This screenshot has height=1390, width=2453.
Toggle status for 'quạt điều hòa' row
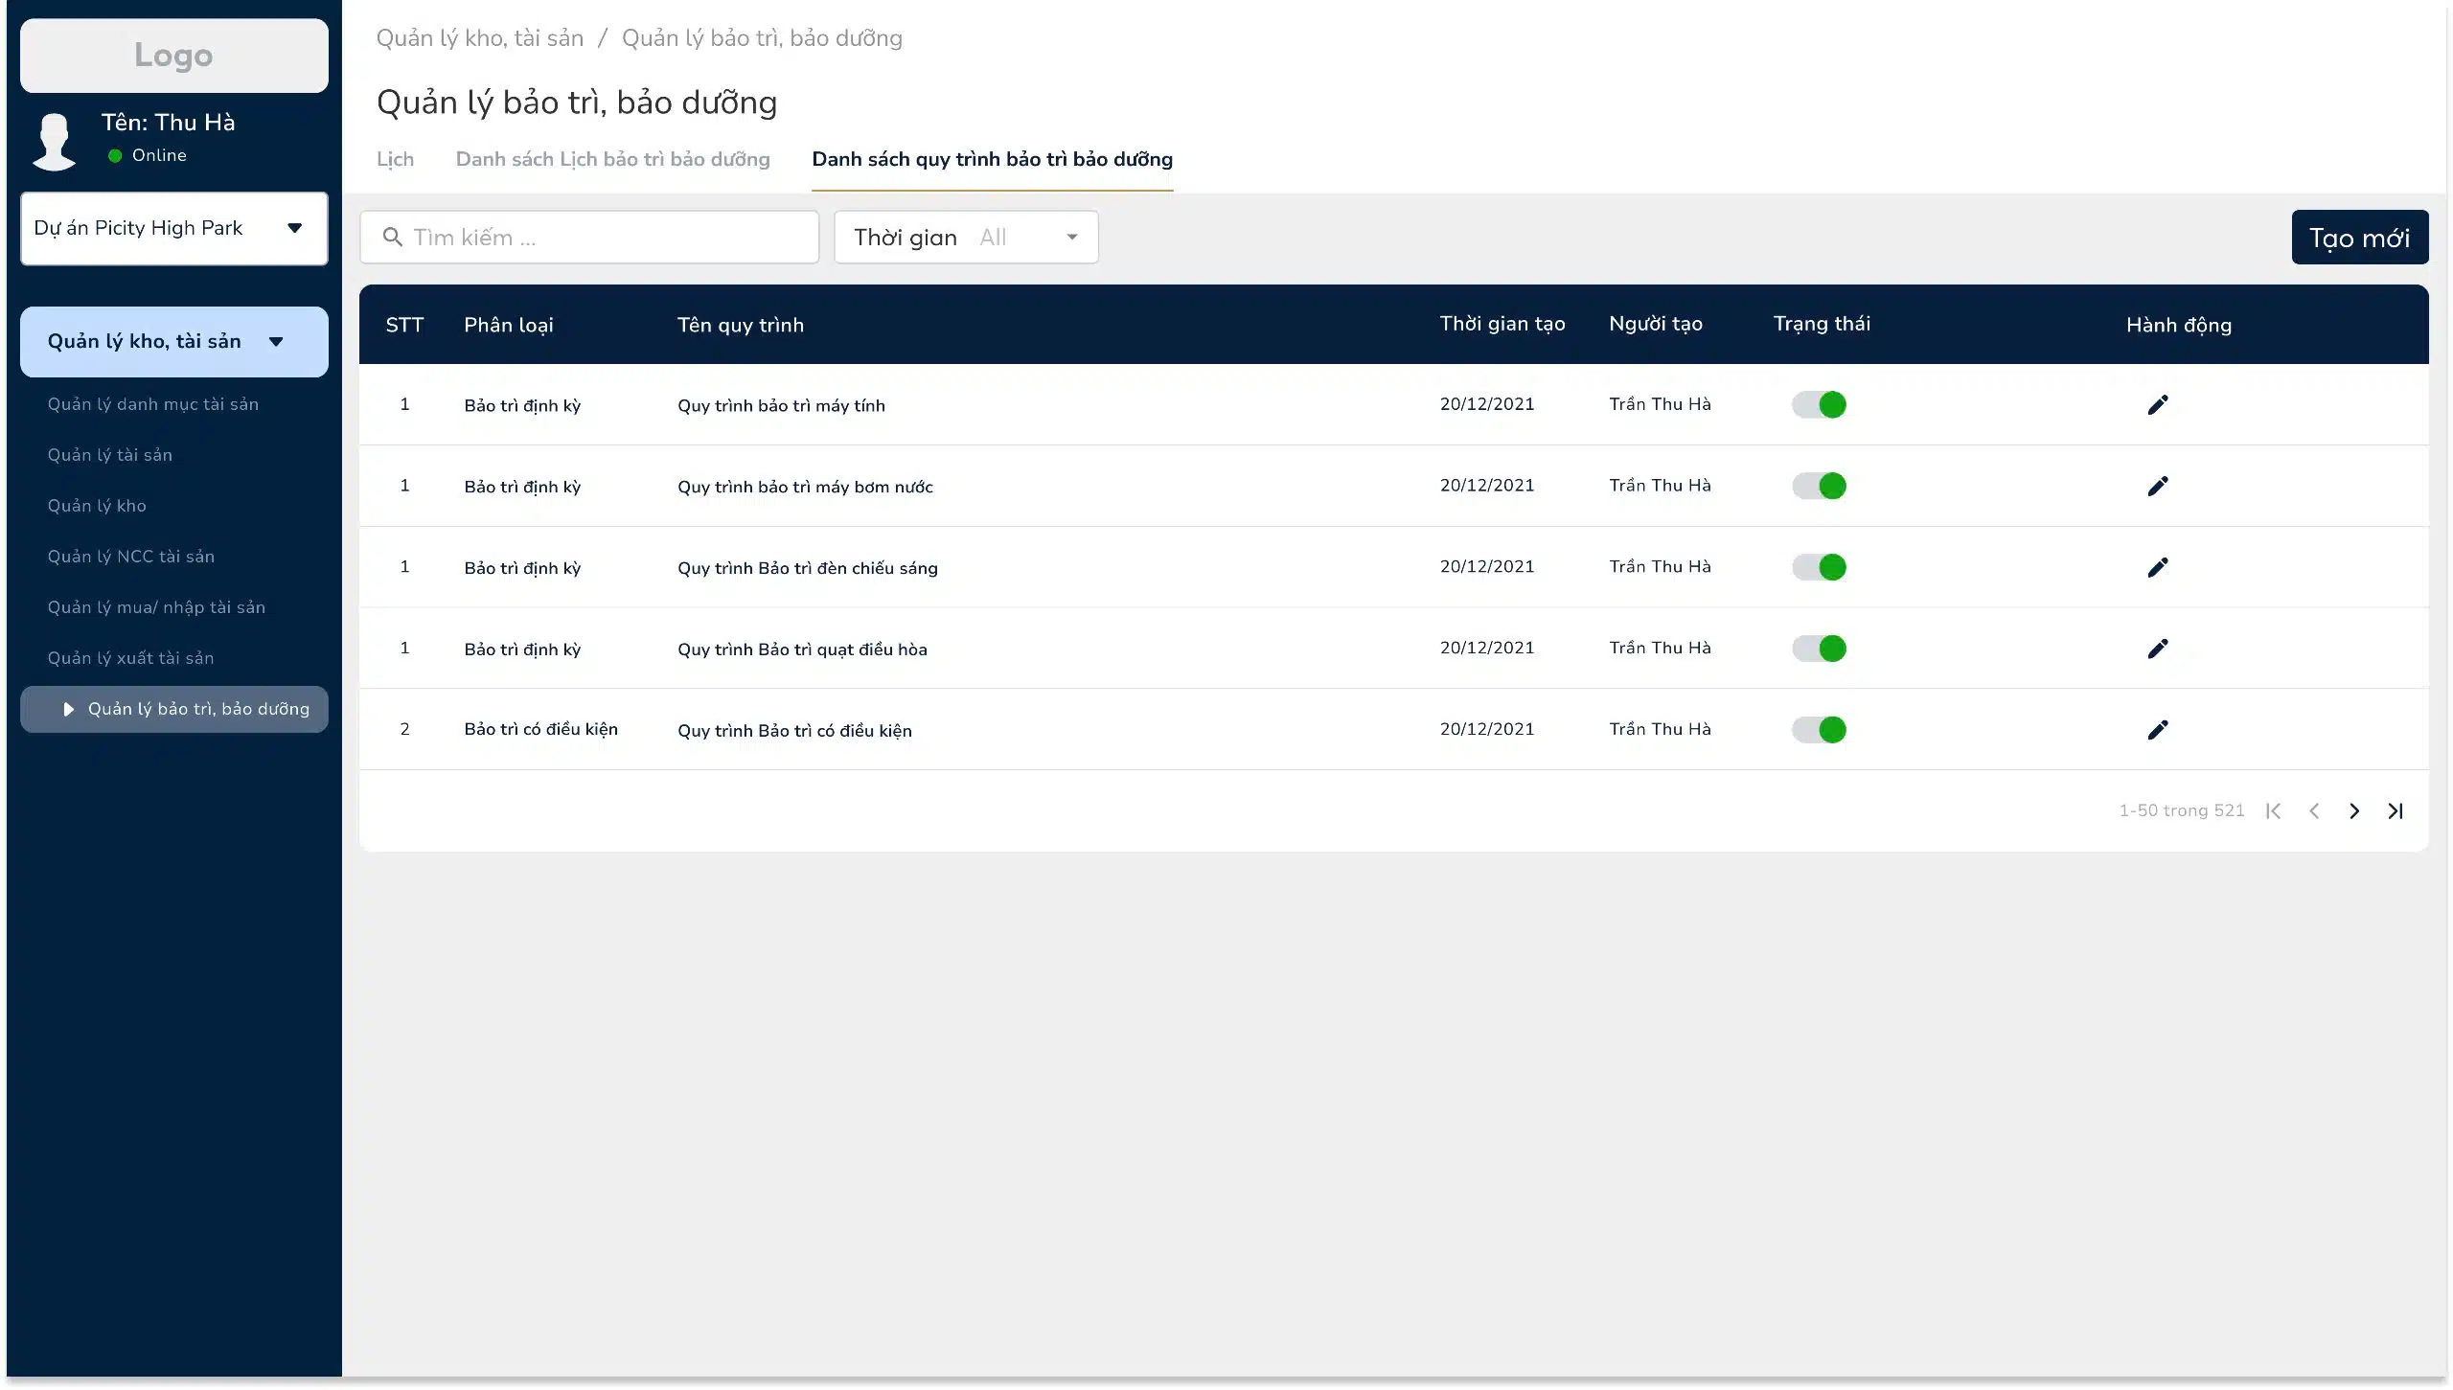[1819, 649]
